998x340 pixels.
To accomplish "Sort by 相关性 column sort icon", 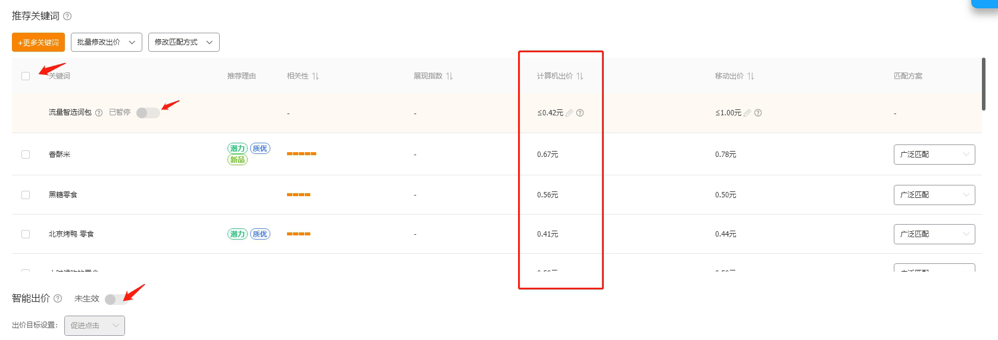I will 316,76.
